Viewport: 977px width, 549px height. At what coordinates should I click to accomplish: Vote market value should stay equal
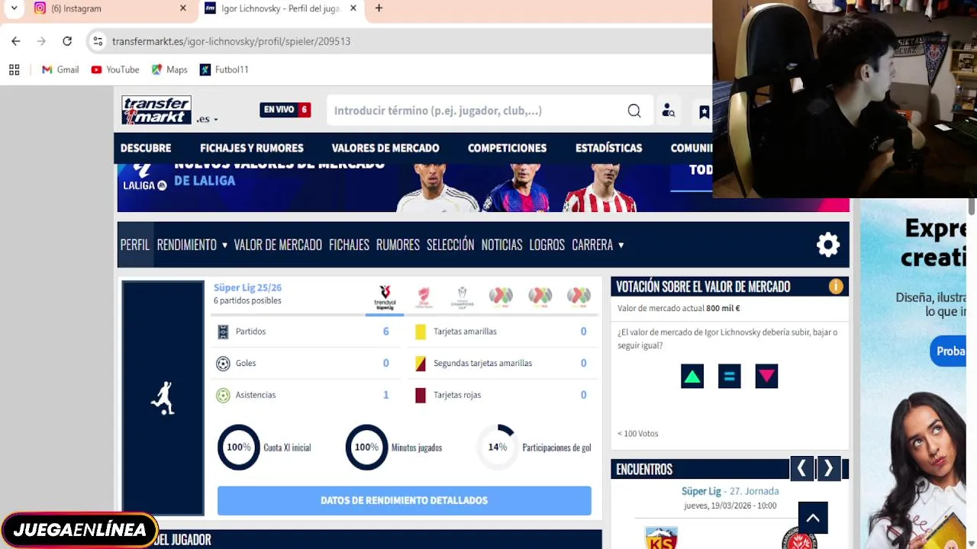click(729, 376)
